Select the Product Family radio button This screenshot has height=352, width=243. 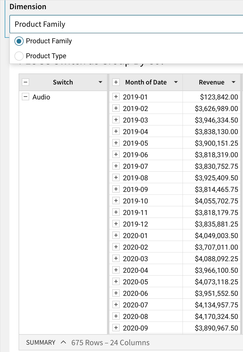tap(19, 41)
